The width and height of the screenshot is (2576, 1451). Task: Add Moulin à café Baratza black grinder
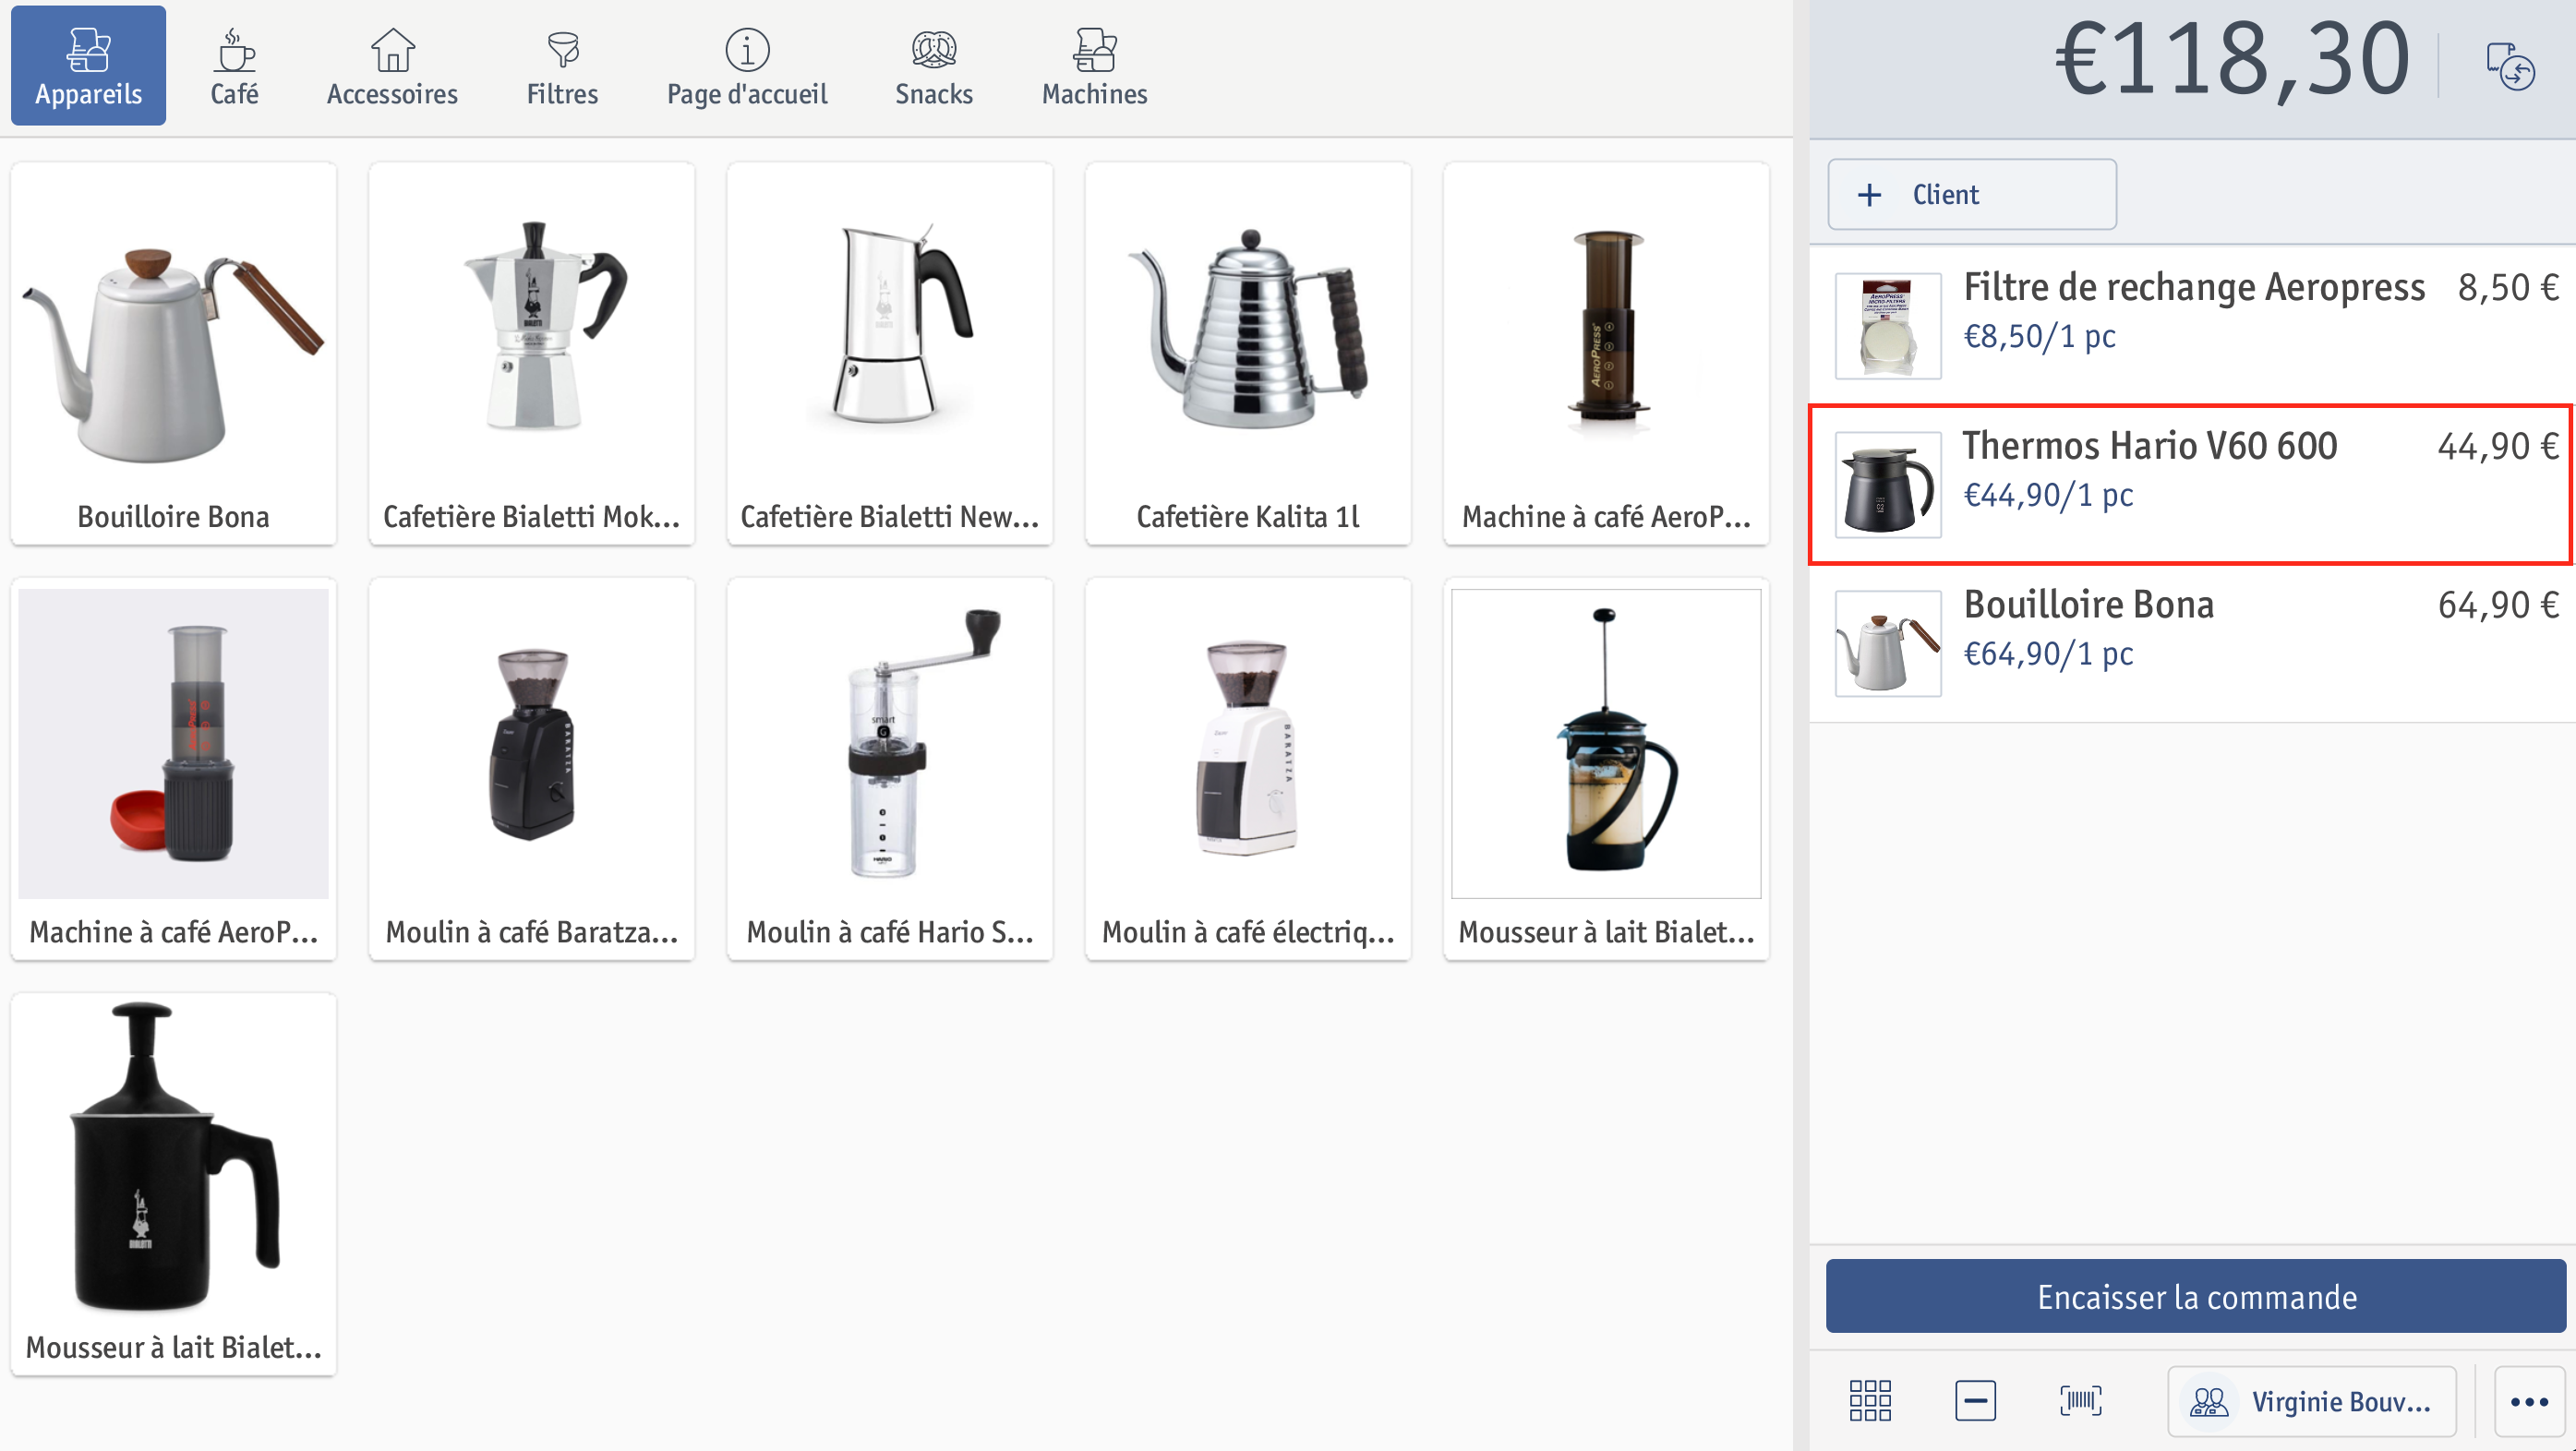point(532,769)
